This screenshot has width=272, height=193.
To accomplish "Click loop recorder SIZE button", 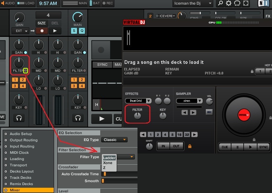I will pyautogui.click(x=42, y=23).
